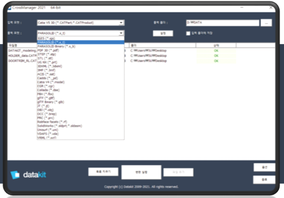Select glTF Binary (*.glb) from the list
Image resolution: width=284 pixels, height=198 pixels.
coord(81,102)
